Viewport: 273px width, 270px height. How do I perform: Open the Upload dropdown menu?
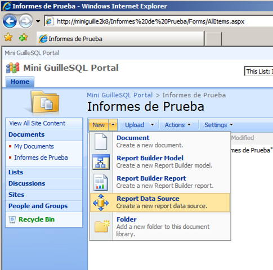coord(140,125)
